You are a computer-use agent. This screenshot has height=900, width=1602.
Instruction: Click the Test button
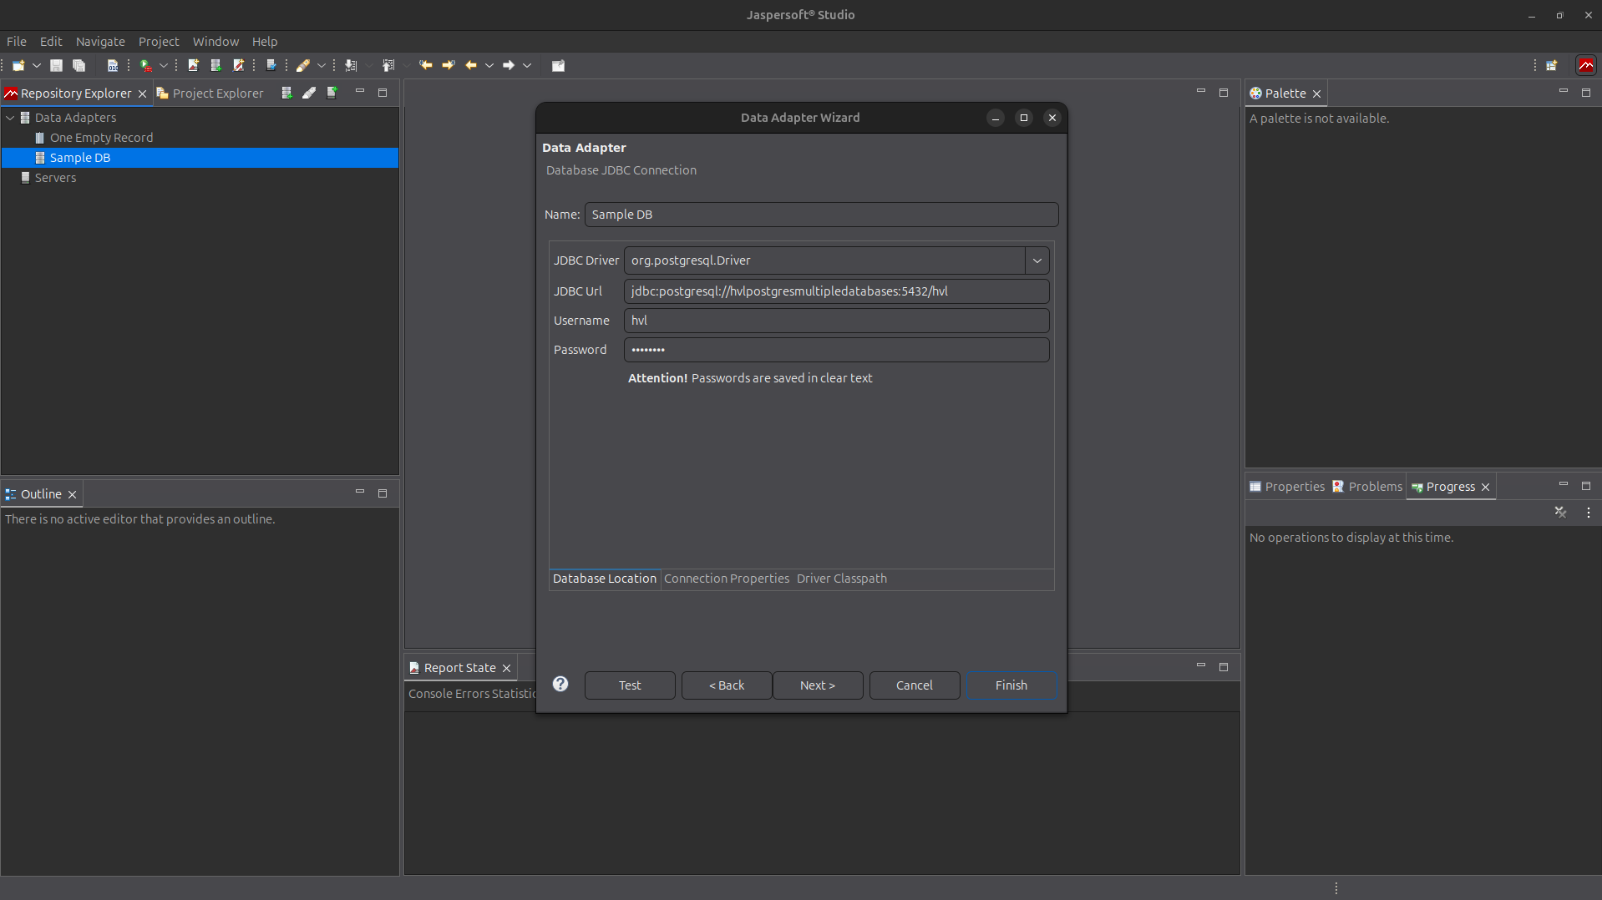[x=630, y=685]
